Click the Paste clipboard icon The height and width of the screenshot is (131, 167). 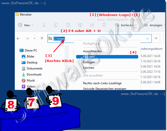click(x=68, y=25)
